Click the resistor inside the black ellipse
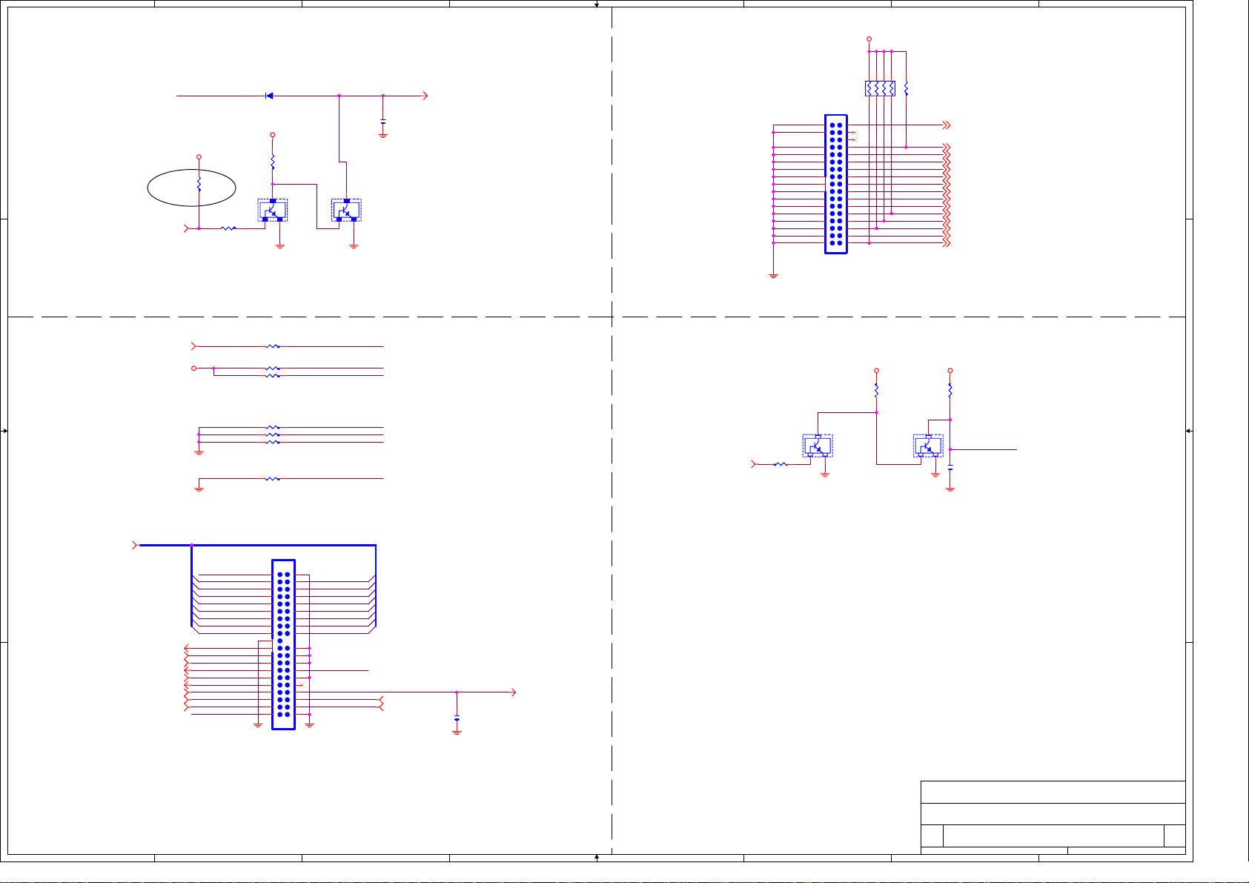The image size is (1249, 883). tap(199, 182)
